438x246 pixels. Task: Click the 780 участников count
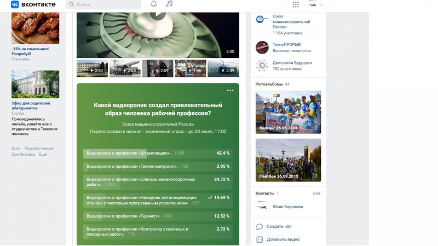287,69
